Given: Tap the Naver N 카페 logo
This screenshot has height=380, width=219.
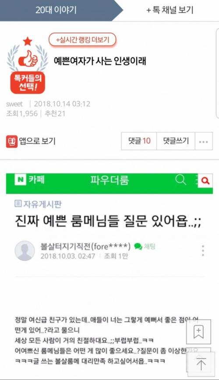Looking at the screenshot, I should (x=30, y=180).
